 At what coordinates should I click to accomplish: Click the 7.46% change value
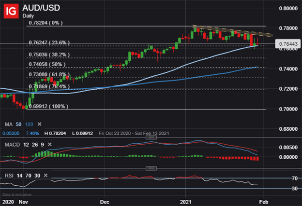point(32,133)
